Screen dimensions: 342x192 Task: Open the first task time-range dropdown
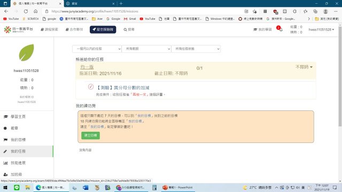pos(97,49)
